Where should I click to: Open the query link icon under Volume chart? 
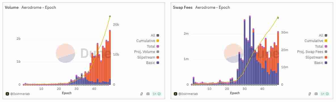pos(141,94)
